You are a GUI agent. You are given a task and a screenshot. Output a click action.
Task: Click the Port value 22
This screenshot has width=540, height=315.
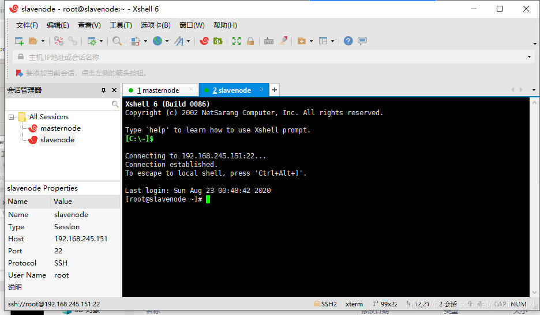[x=58, y=251]
